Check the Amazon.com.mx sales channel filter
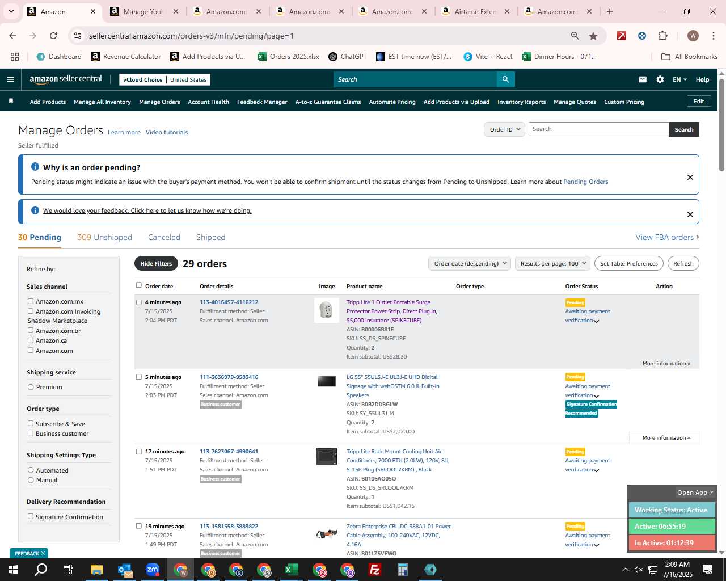 [31, 301]
